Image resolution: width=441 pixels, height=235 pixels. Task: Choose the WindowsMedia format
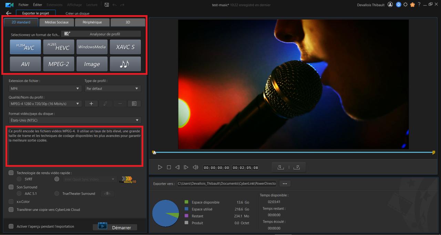pyautogui.click(x=92, y=47)
